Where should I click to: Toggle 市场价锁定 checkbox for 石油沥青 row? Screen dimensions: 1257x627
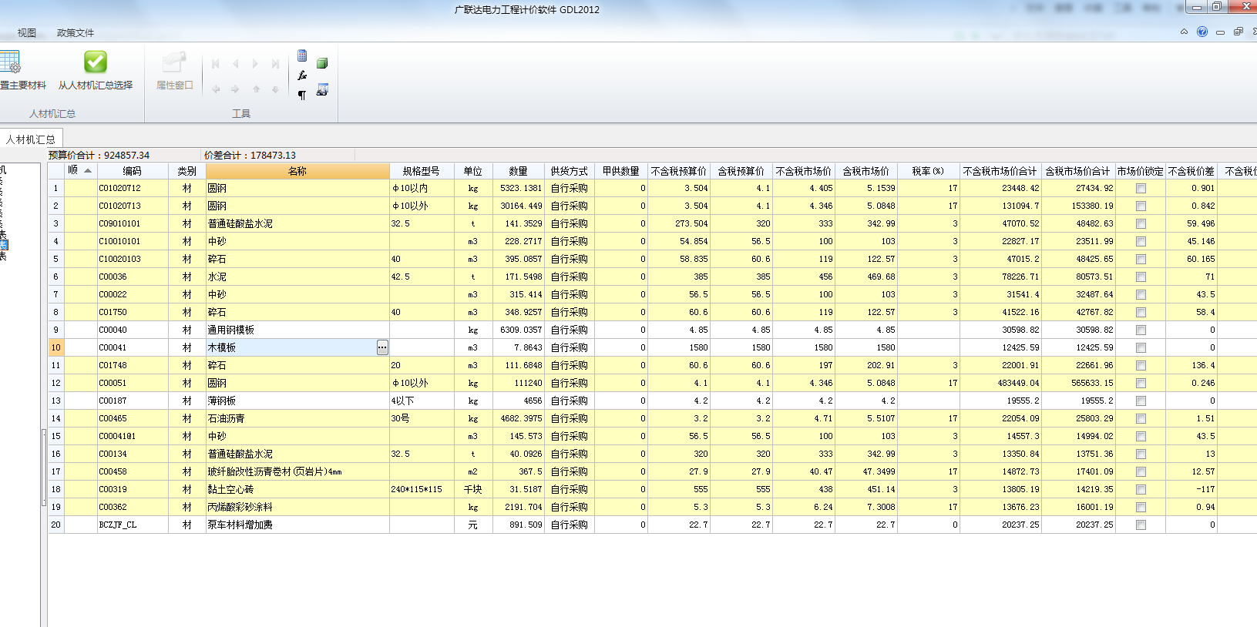(x=1141, y=418)
